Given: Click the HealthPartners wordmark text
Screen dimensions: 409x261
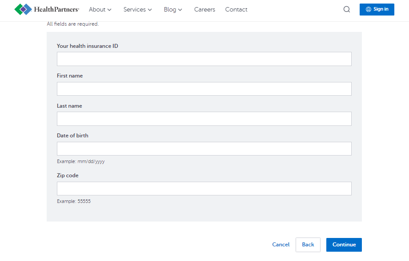Looking at the screenshot, I should (x=56, y=9).
